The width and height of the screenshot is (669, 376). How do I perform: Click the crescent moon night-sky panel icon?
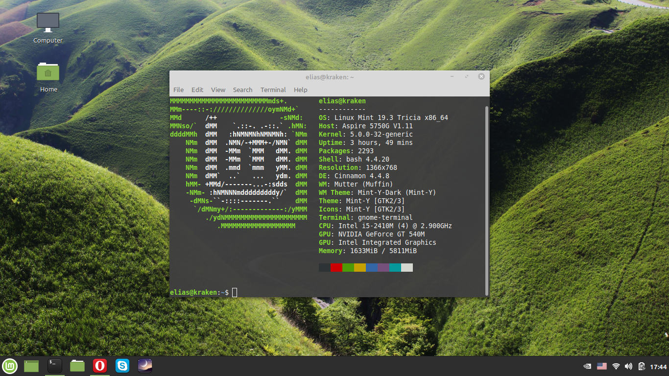click(145, 366)
